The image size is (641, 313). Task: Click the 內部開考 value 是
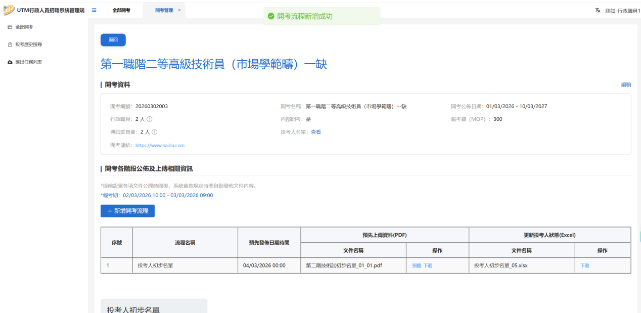click(308, 119)
